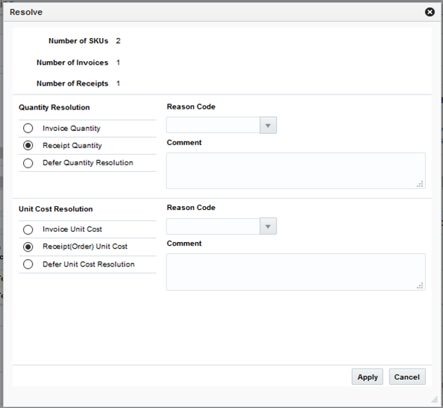Select the Invoice Unit Cost option
The image size is (443, 408).
28,229
